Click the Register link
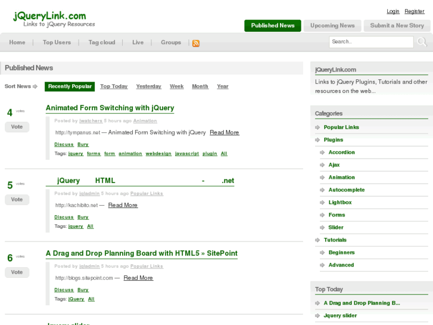The width and height of the screenshot is (433, 325). click(x=414, y=11)
